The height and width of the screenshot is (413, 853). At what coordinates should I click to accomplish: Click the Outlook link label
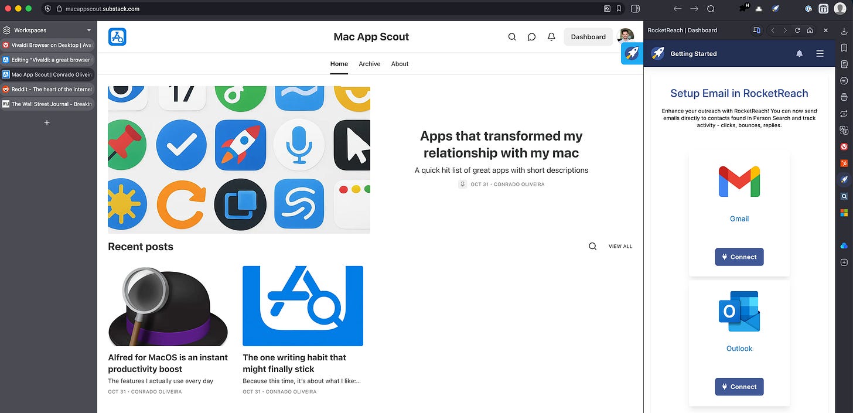(739, 349)
